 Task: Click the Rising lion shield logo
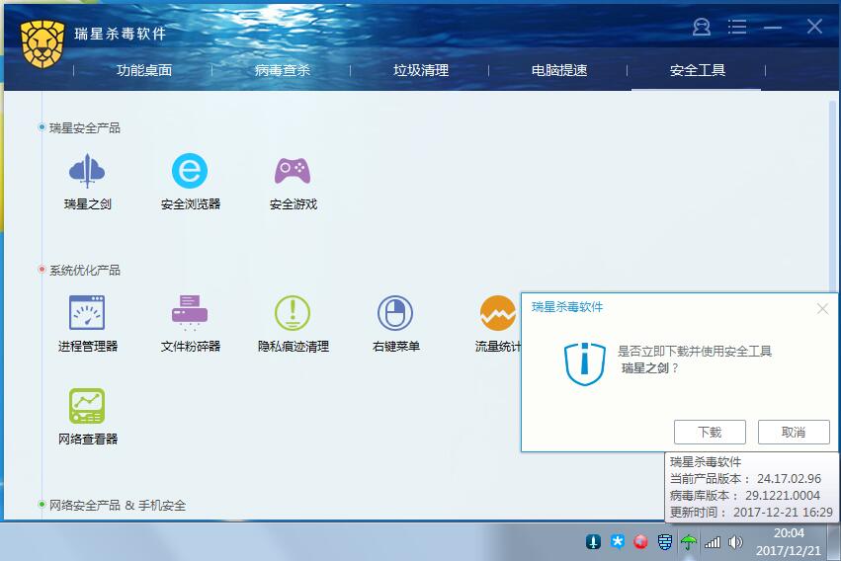42,43
